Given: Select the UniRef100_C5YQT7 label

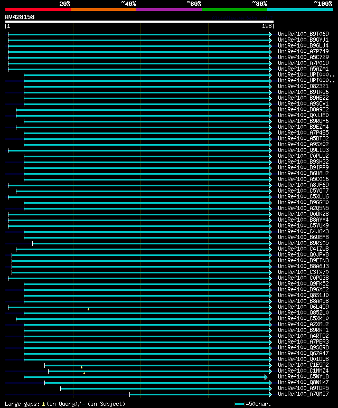Looking at the screenshot, I should pos(303,191).
